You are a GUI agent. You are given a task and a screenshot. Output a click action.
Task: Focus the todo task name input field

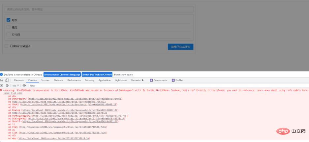click(x=99, y=9)
